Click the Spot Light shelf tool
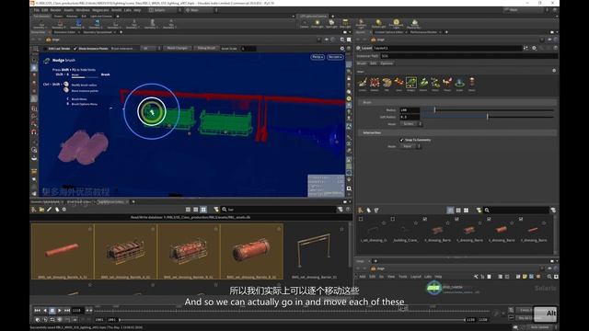 pos(331,23)
